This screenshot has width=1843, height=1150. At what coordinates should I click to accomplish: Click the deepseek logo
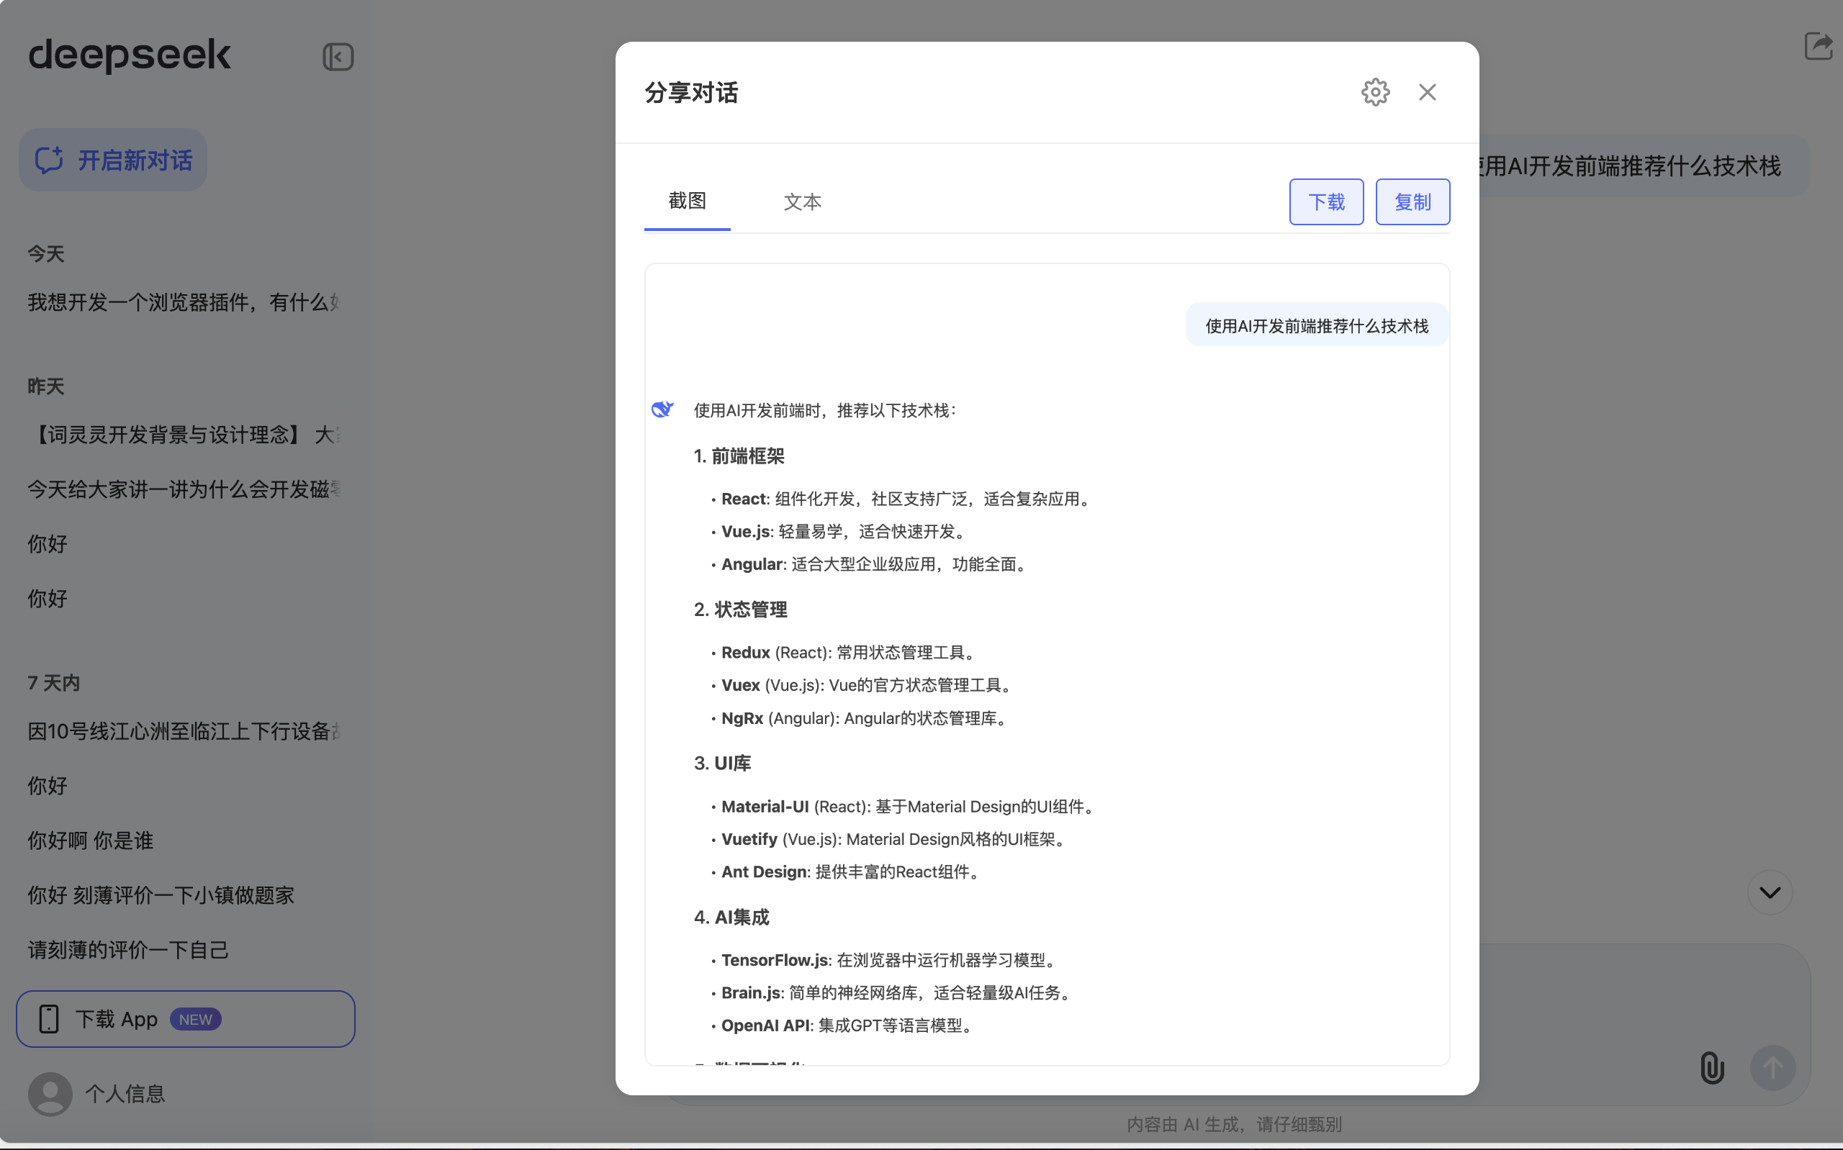[x=130, y=55]
